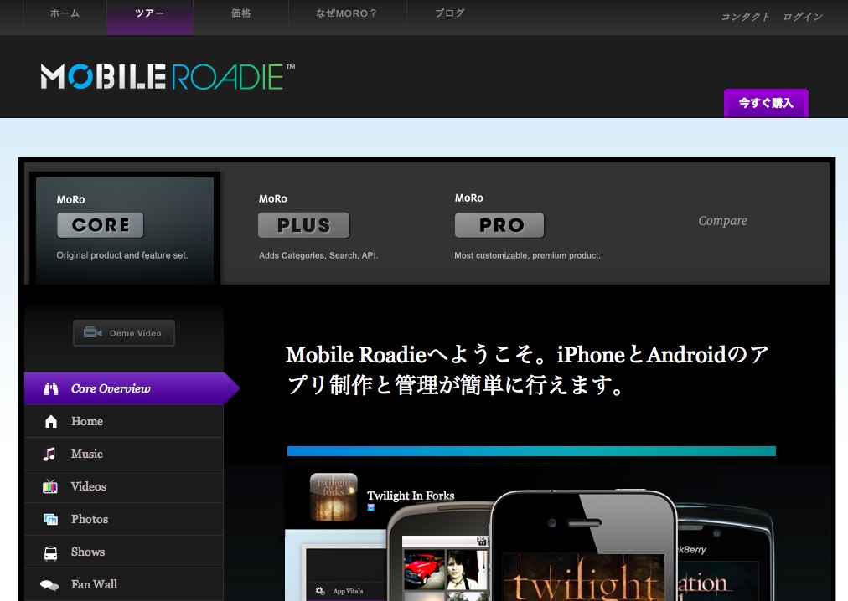The image size is (848, 601).
Task: Play the Demo Video
Action: (124, 333)
